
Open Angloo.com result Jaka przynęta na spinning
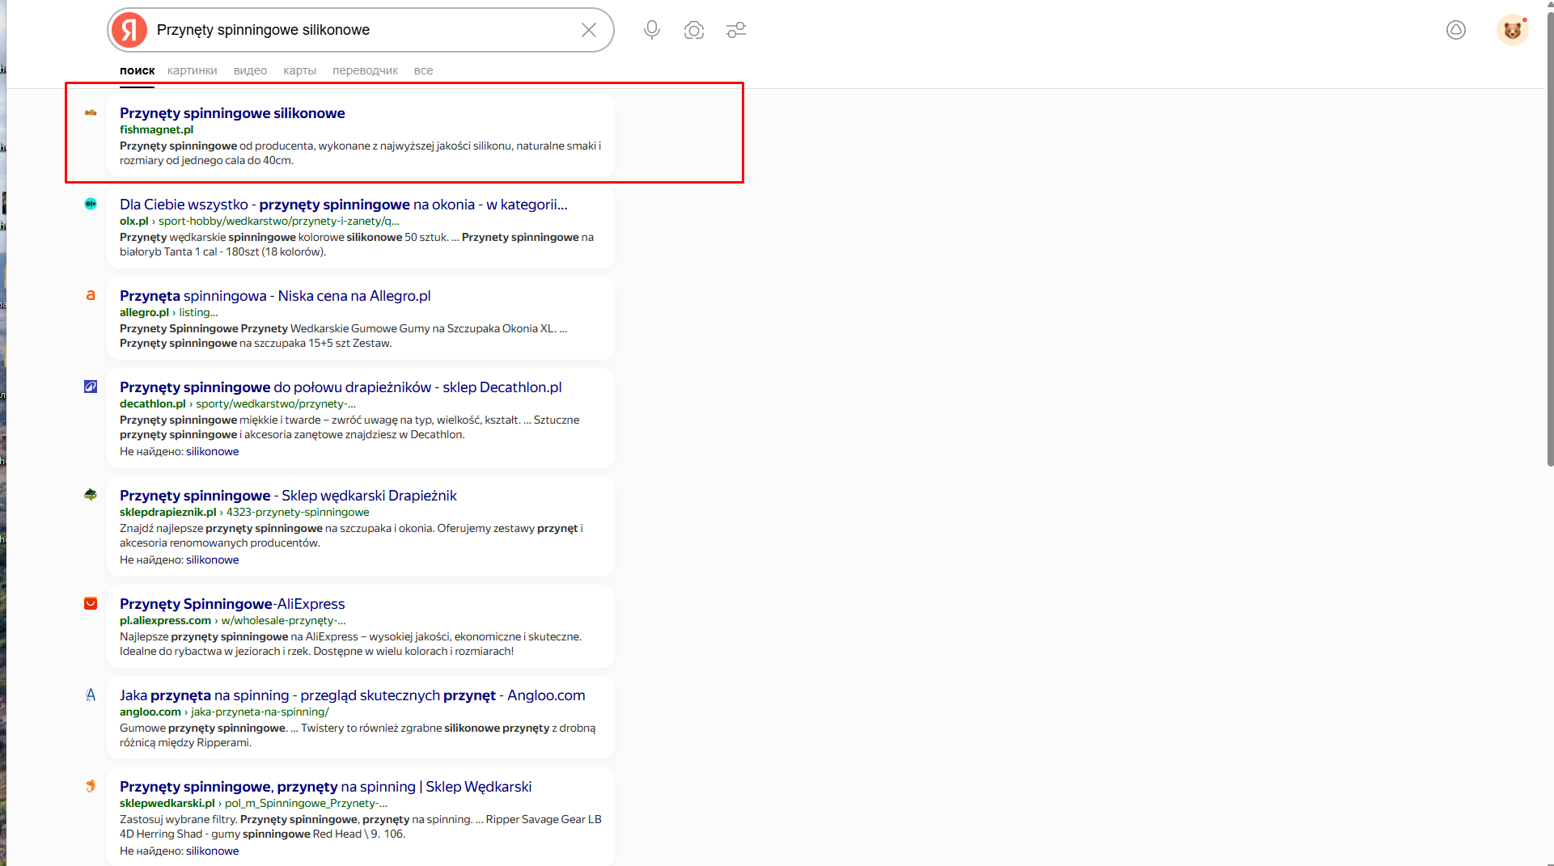coord(352,695)
